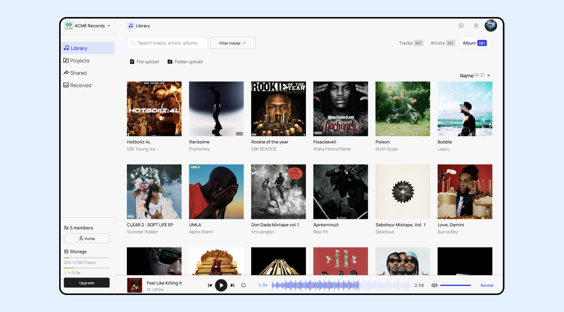Open the Love, Damini album cover
Image resolution: width=564 pixels, height=312 pixels.
(x=465, y=192)
